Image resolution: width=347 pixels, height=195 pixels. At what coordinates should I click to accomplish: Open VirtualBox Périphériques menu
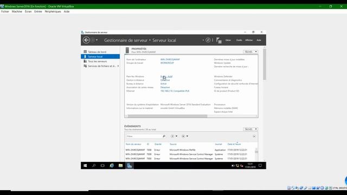pyautogui.click(x=53, y=11)
